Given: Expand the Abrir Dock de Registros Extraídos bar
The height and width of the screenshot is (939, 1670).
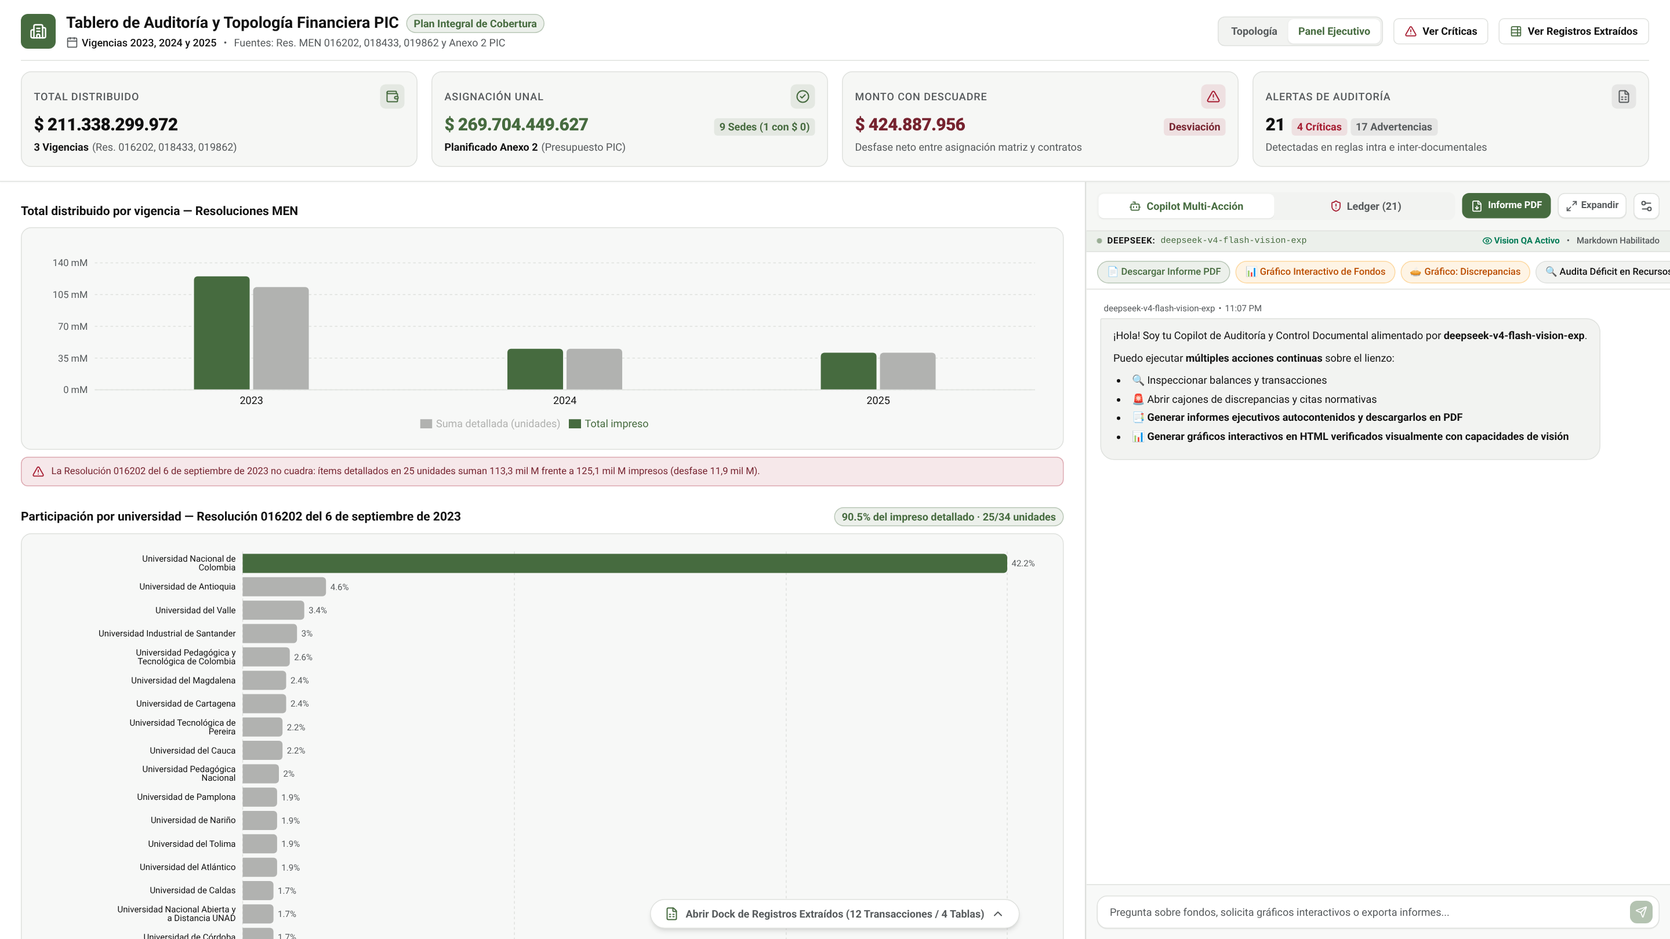Looking at the screenshot, I should (834, 913).
